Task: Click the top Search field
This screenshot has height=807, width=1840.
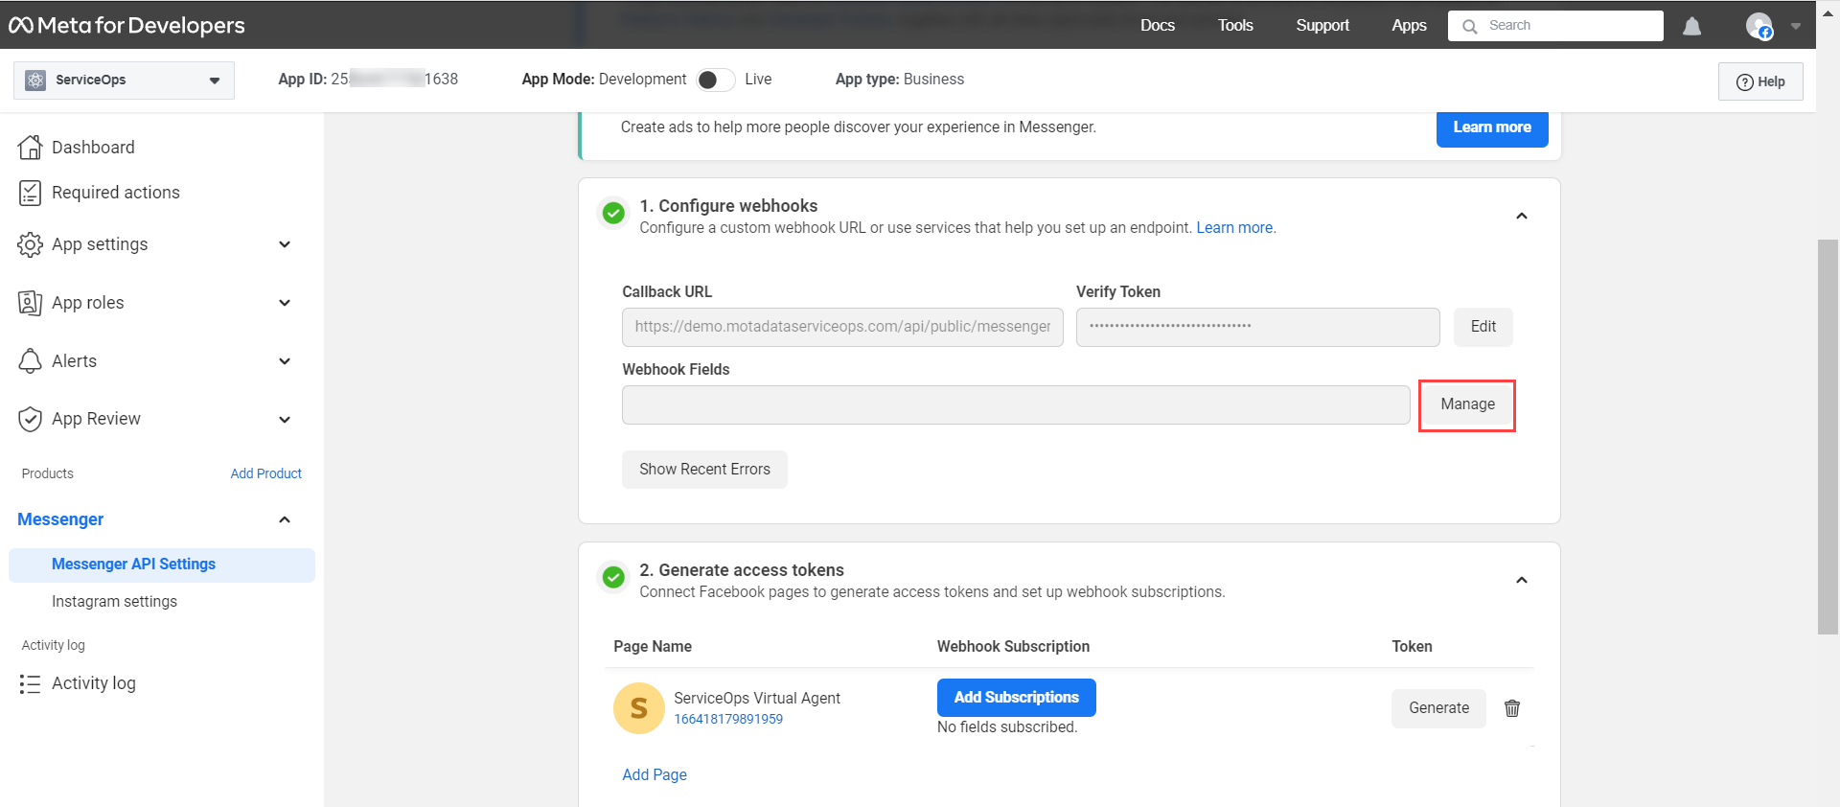Action: [1555, 26]
